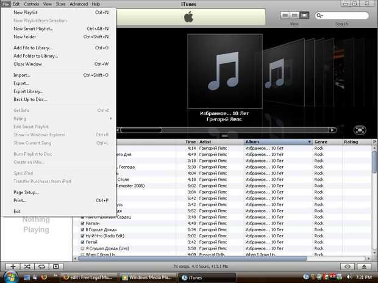Screen dimensions: 378x283
Task: Show or hide the artwork viewer
Action: click(56, 267)
